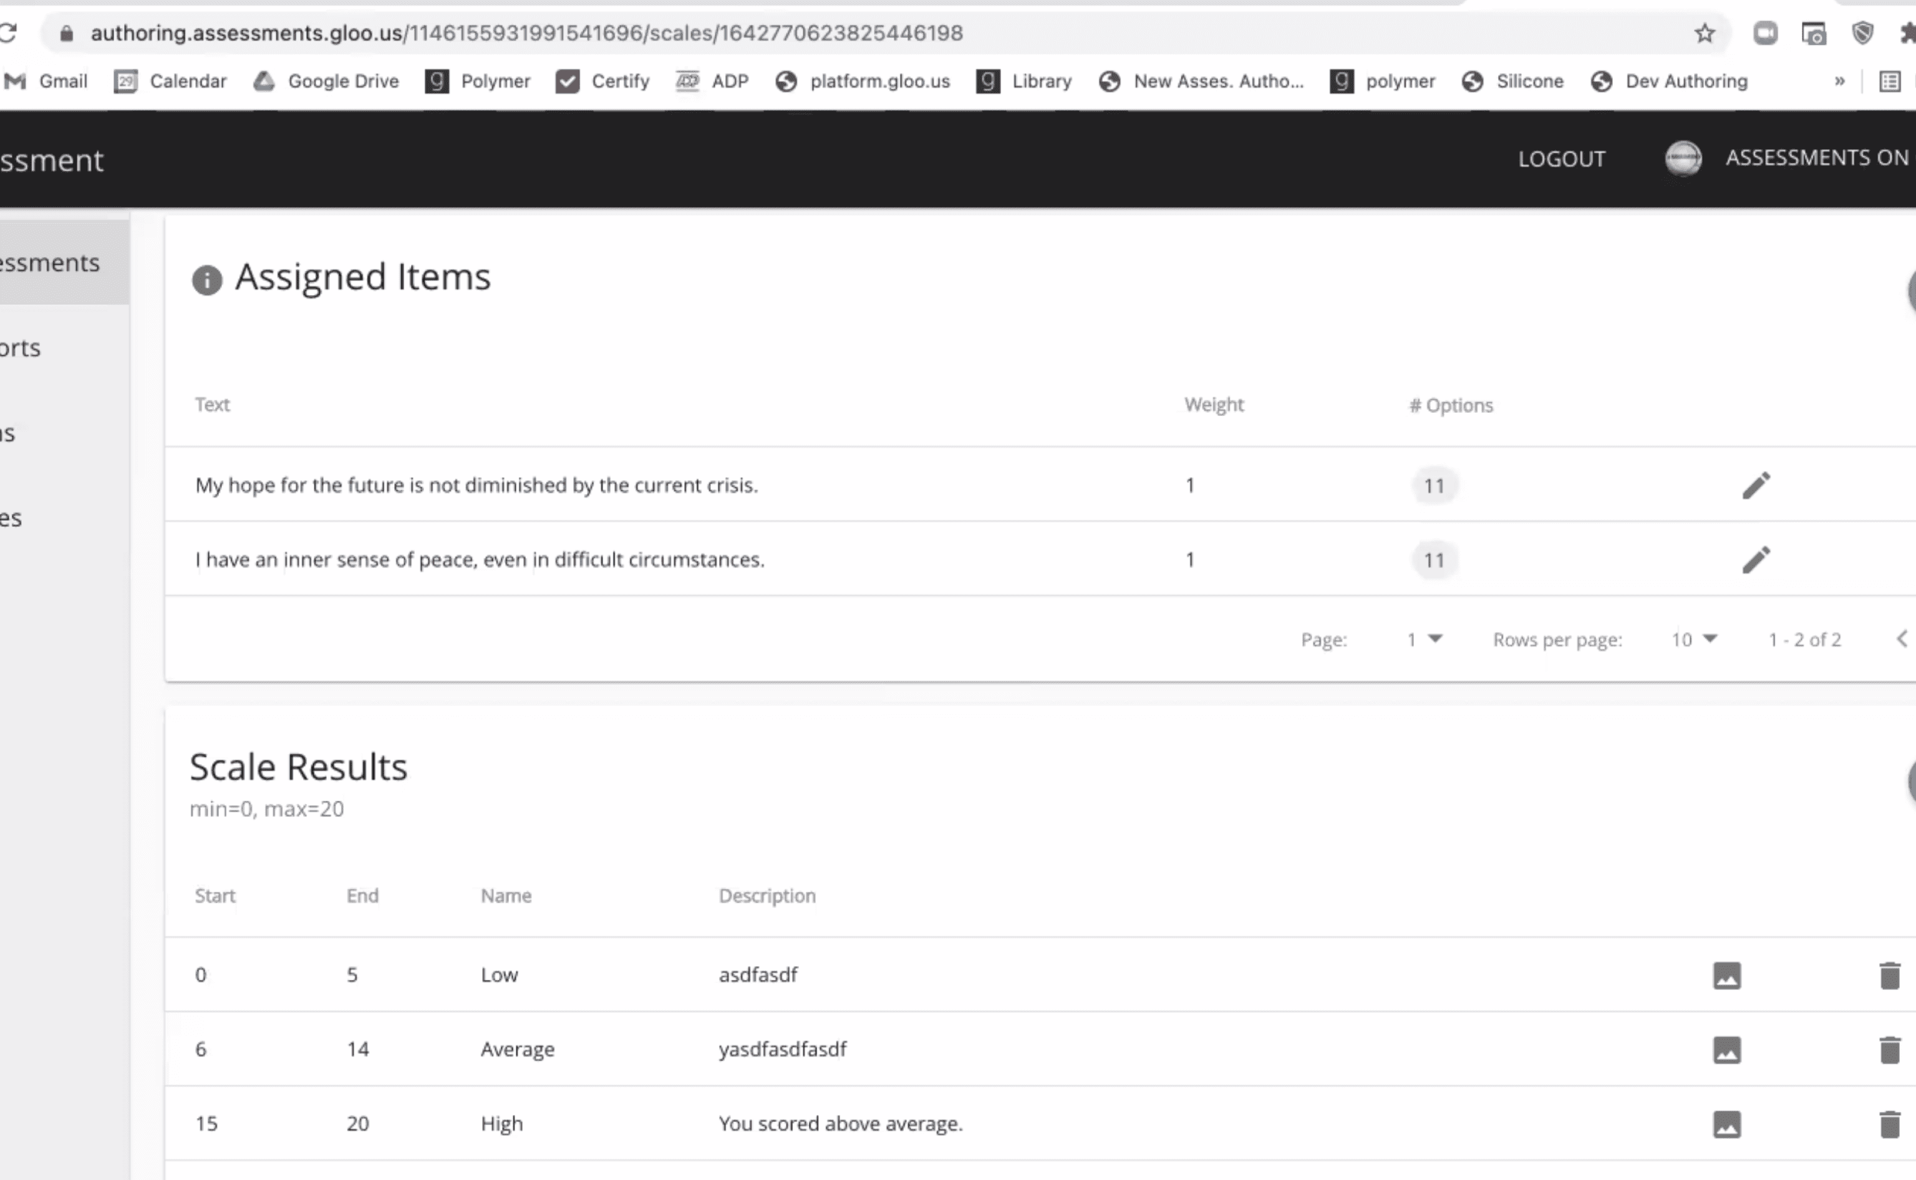Image resolution: width=1916 pixels, height=1180 pixels.
Task: Click the Name column header
Action: coord(506,895)
